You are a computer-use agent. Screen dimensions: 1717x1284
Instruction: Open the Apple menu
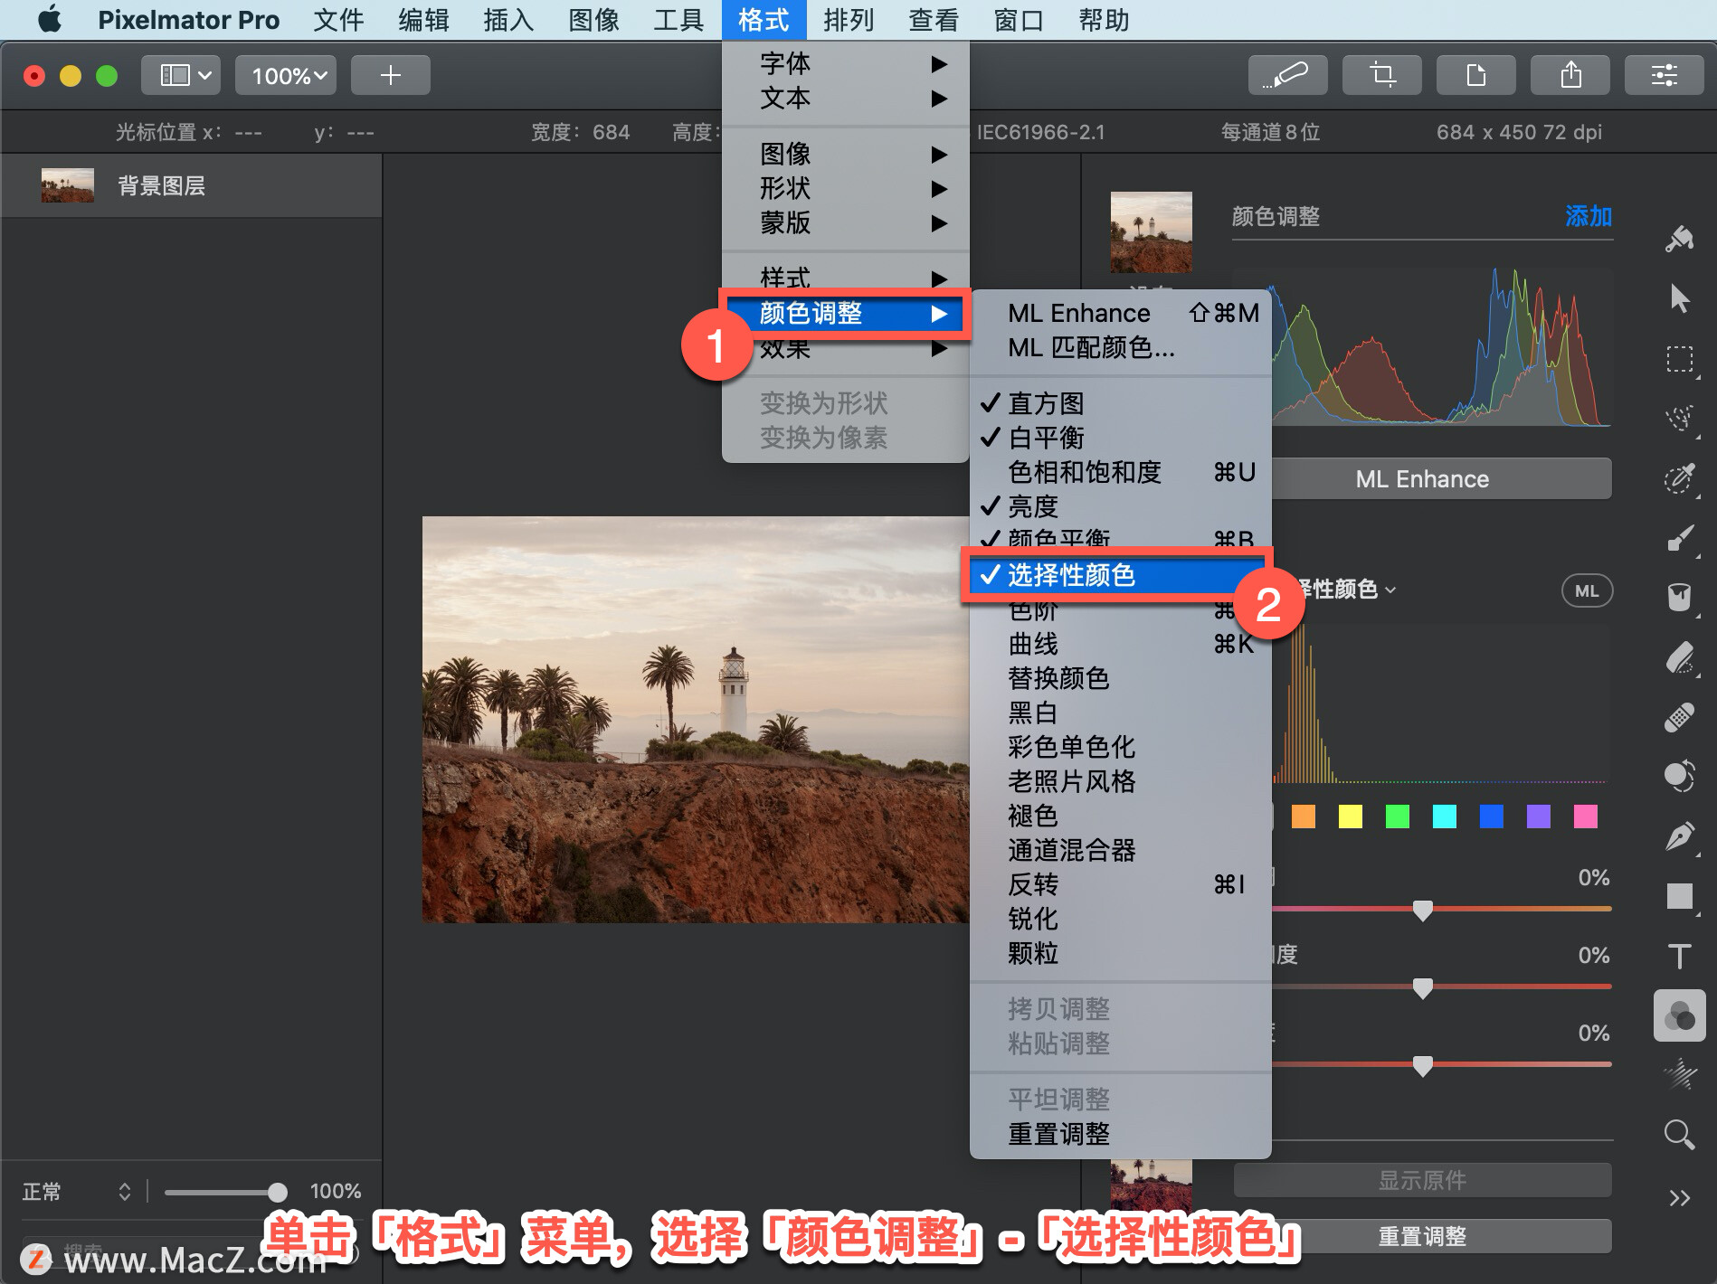tap(50, 19)
